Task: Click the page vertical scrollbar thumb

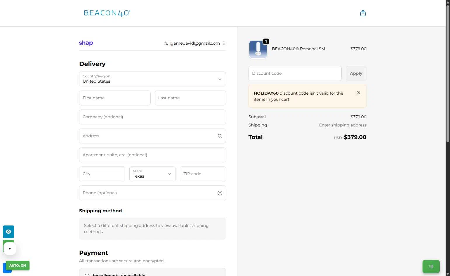Action: 448,74
